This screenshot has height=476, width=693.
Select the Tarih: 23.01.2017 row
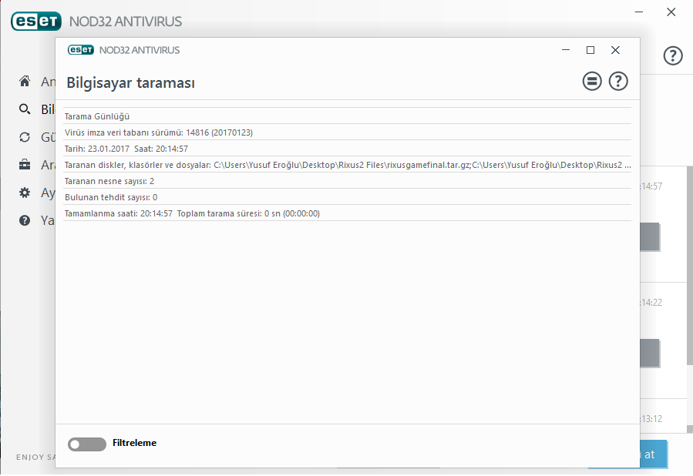[347, 149]
